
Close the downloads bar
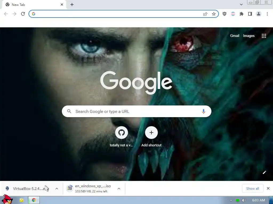(x=268, y=188)
